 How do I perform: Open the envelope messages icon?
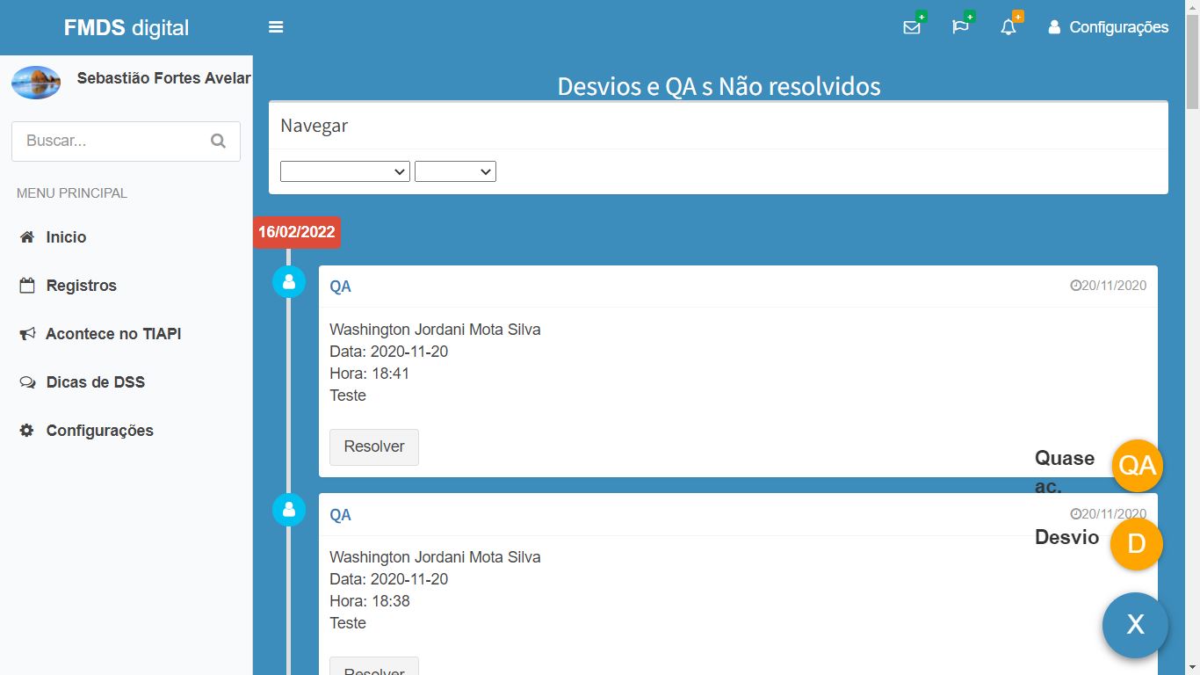912,27
